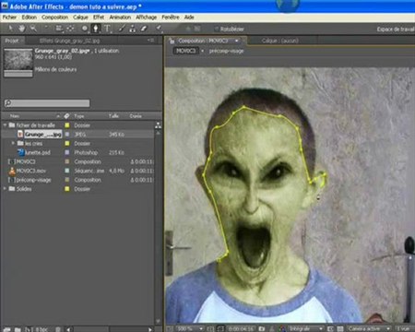
Task: Create new folder in Project panel
Action: [18, 329]
